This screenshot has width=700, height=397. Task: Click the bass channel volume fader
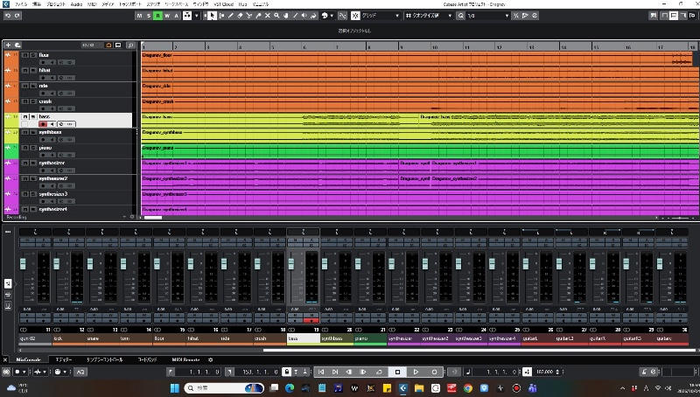[291, 263]
